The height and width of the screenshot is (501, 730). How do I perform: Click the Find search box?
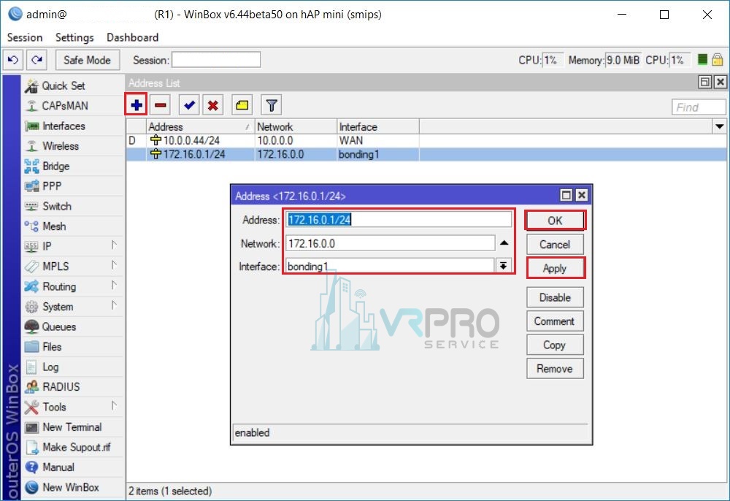[699, 107]
